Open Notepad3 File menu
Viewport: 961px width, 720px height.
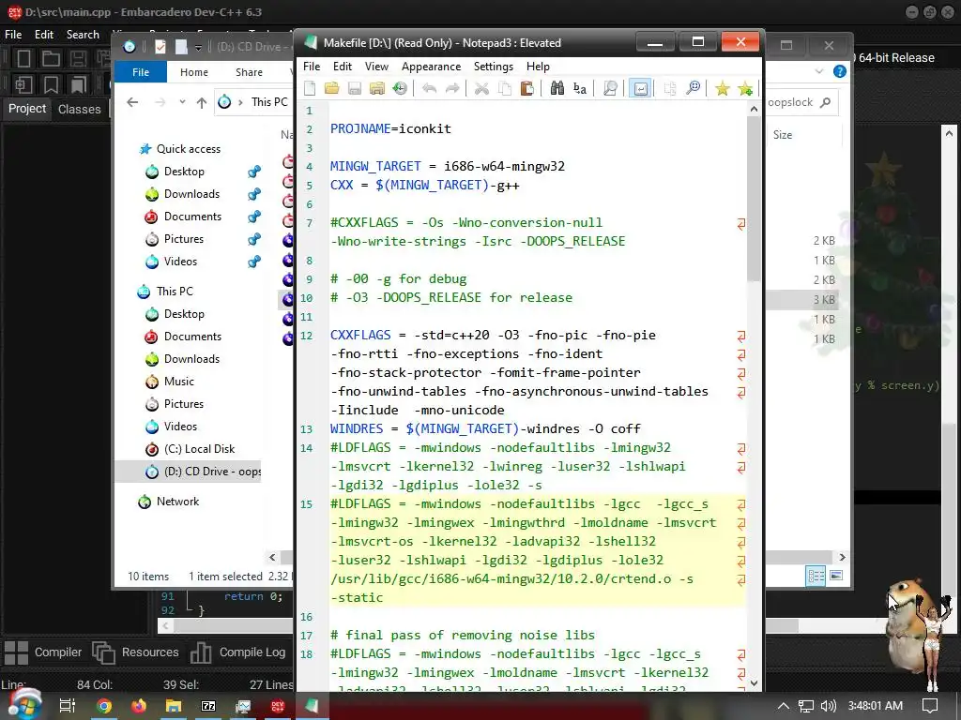(312, 67)
